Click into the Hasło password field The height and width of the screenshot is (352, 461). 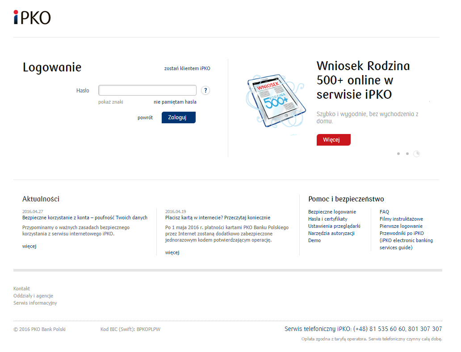(147, 90)
